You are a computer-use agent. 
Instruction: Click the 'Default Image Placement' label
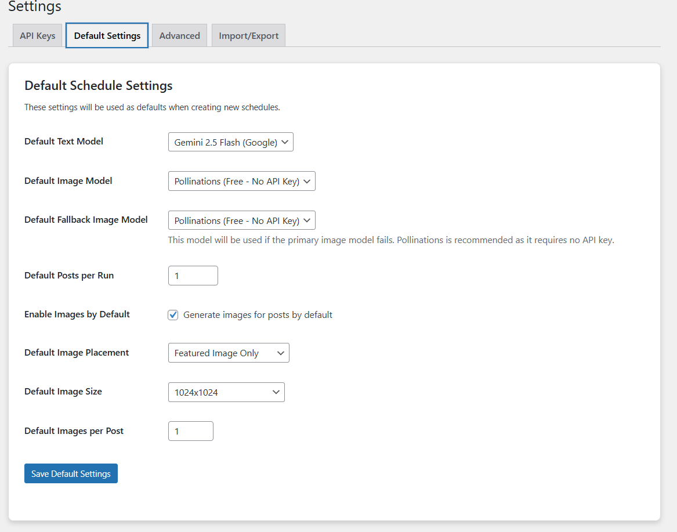pyautogui.click(x=77, y=353)
